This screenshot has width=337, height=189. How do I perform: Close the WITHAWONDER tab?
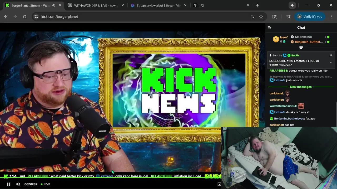point(122,6)
